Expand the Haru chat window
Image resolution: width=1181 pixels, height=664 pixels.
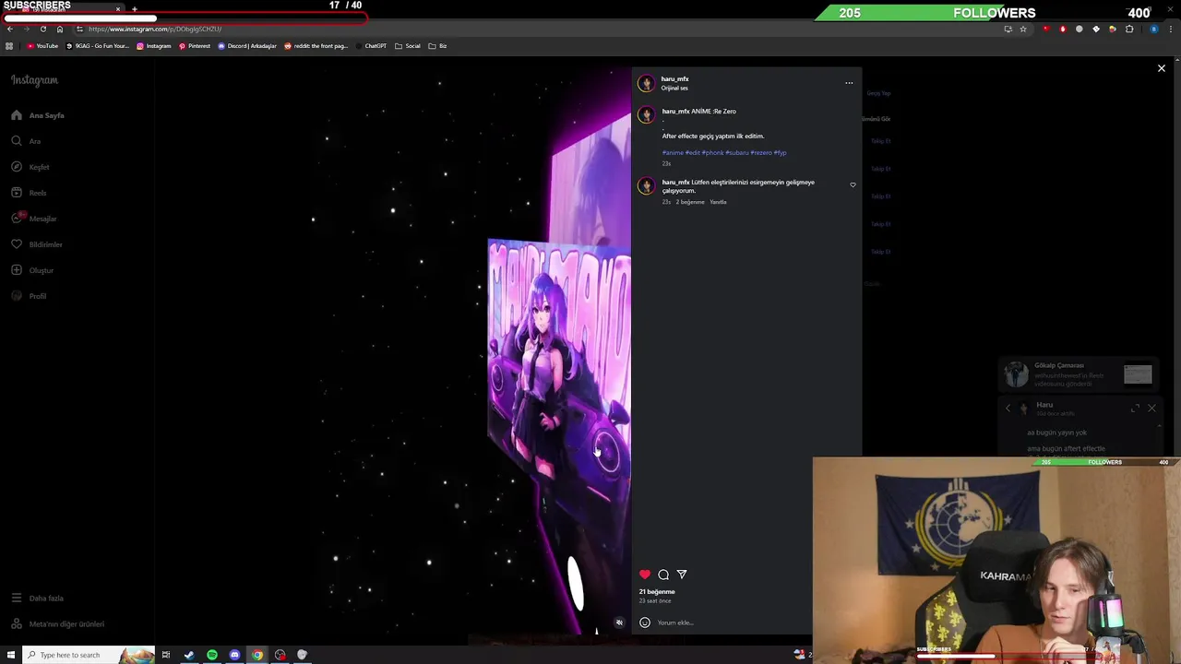(1136, 408)
